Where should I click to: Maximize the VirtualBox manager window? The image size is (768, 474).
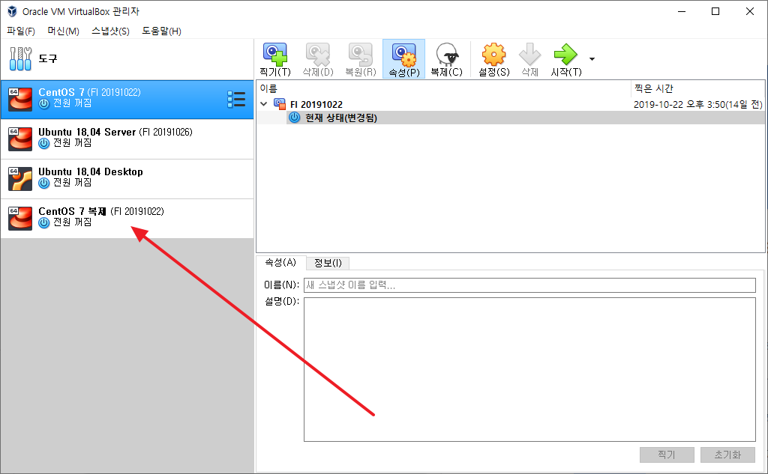(x=715, y=11)
